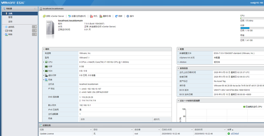Click the CPU chip icon in hardware
264x136 pixels.
click(x=46, y=62)
